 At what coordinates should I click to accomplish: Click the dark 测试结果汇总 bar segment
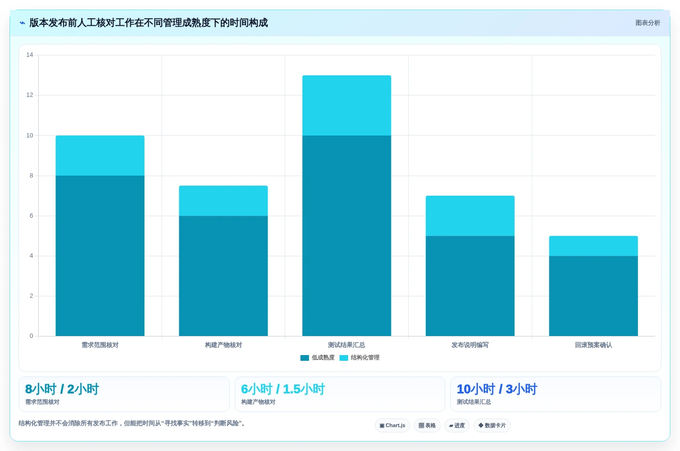(347, 236)
